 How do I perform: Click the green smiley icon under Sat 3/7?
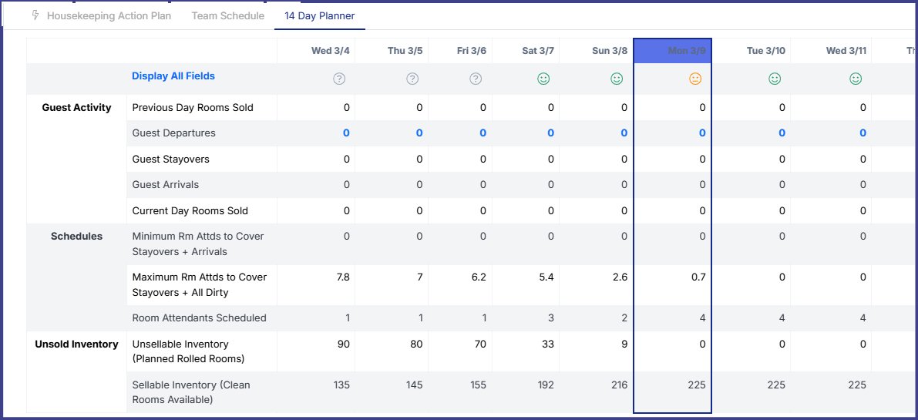[x=543, y=79]
